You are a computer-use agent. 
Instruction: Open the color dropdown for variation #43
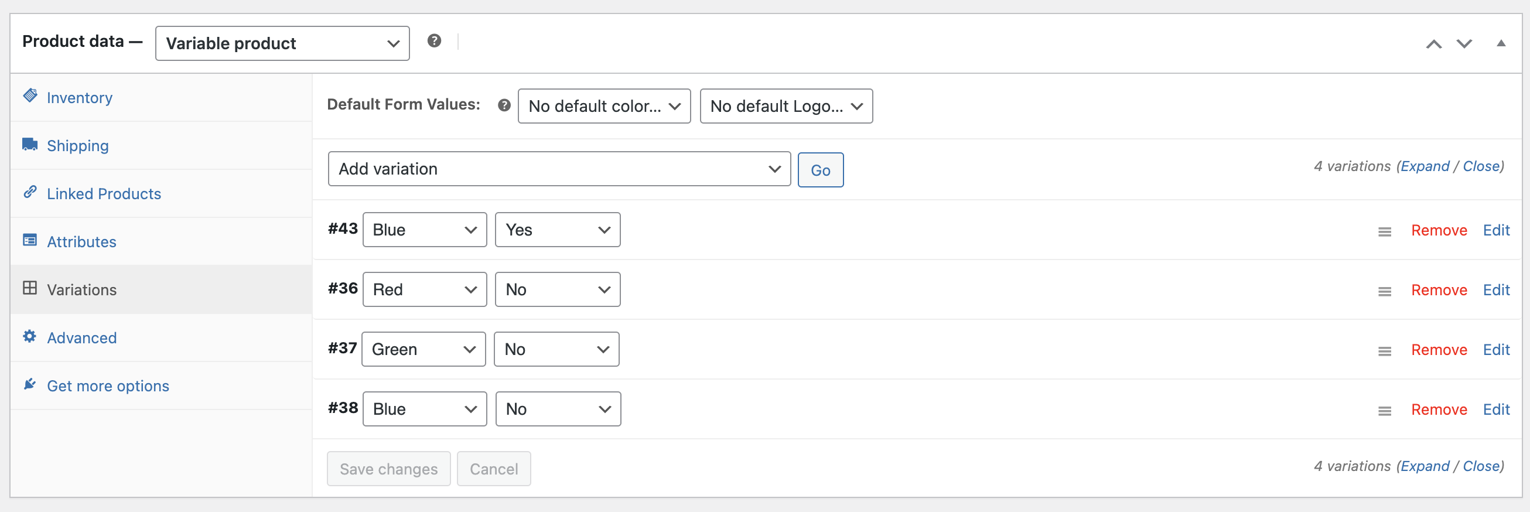pyautogui.click(x=425, y=230)
